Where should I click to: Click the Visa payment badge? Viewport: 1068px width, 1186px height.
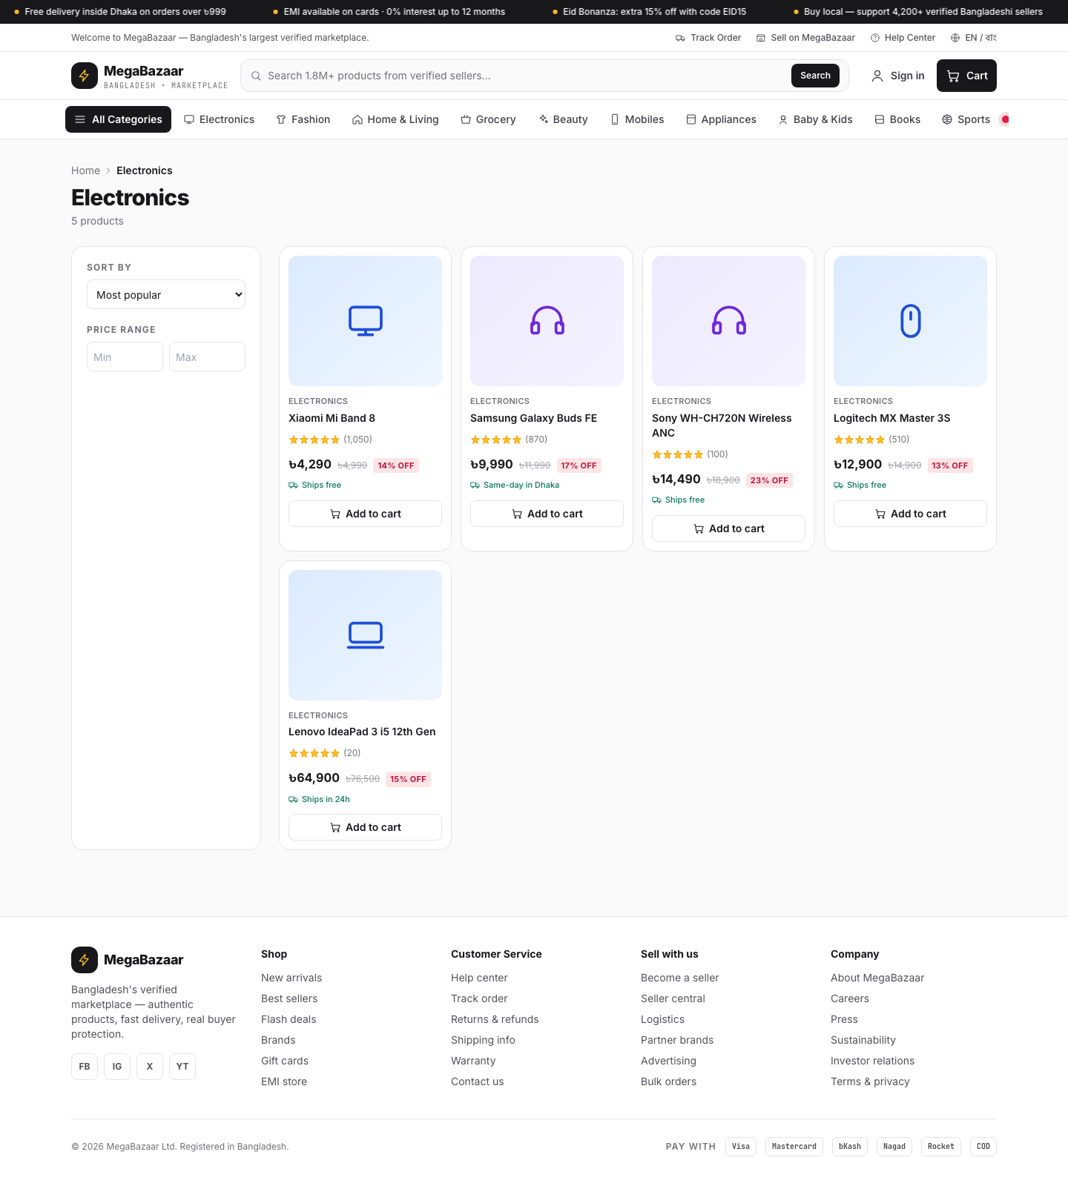tap(741, 1147)
